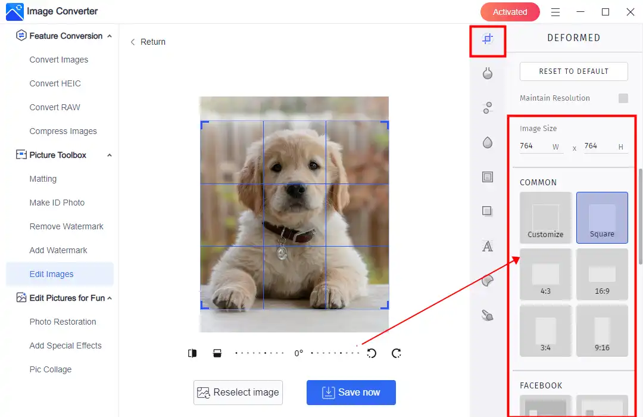Flip the image horizontally

pos(192,353)
